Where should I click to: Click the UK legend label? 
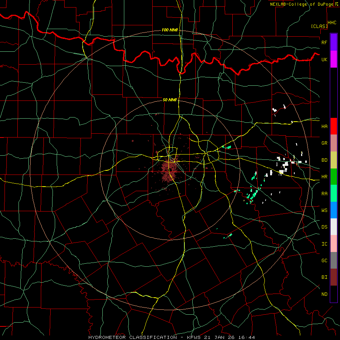(324, 59)
